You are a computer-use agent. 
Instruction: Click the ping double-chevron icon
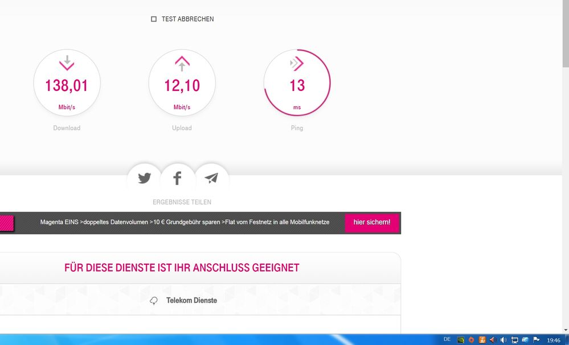pyautogui.click(x=297, y=64)
